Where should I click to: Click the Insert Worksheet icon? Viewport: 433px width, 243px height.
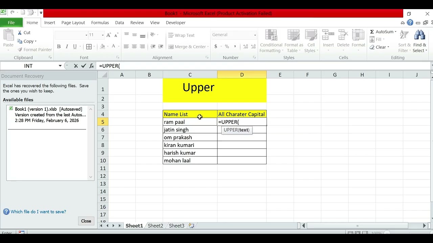191,226
